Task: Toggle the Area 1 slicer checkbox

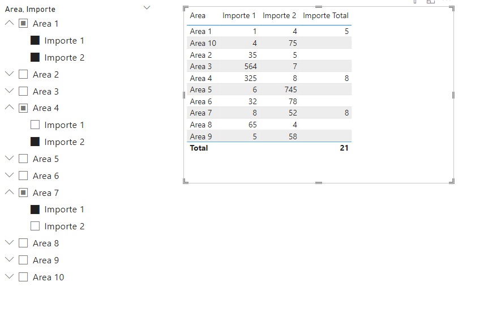Action: [x=23, y=23]
